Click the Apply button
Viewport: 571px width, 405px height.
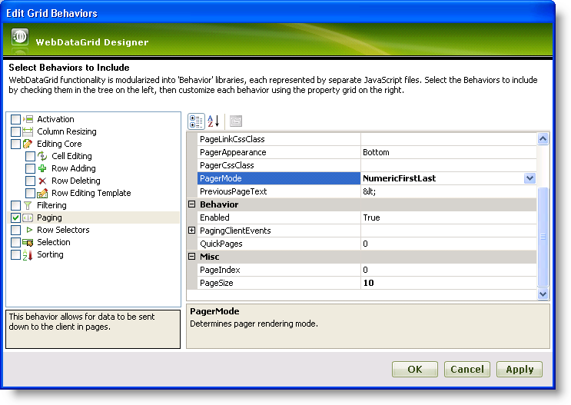520,370
